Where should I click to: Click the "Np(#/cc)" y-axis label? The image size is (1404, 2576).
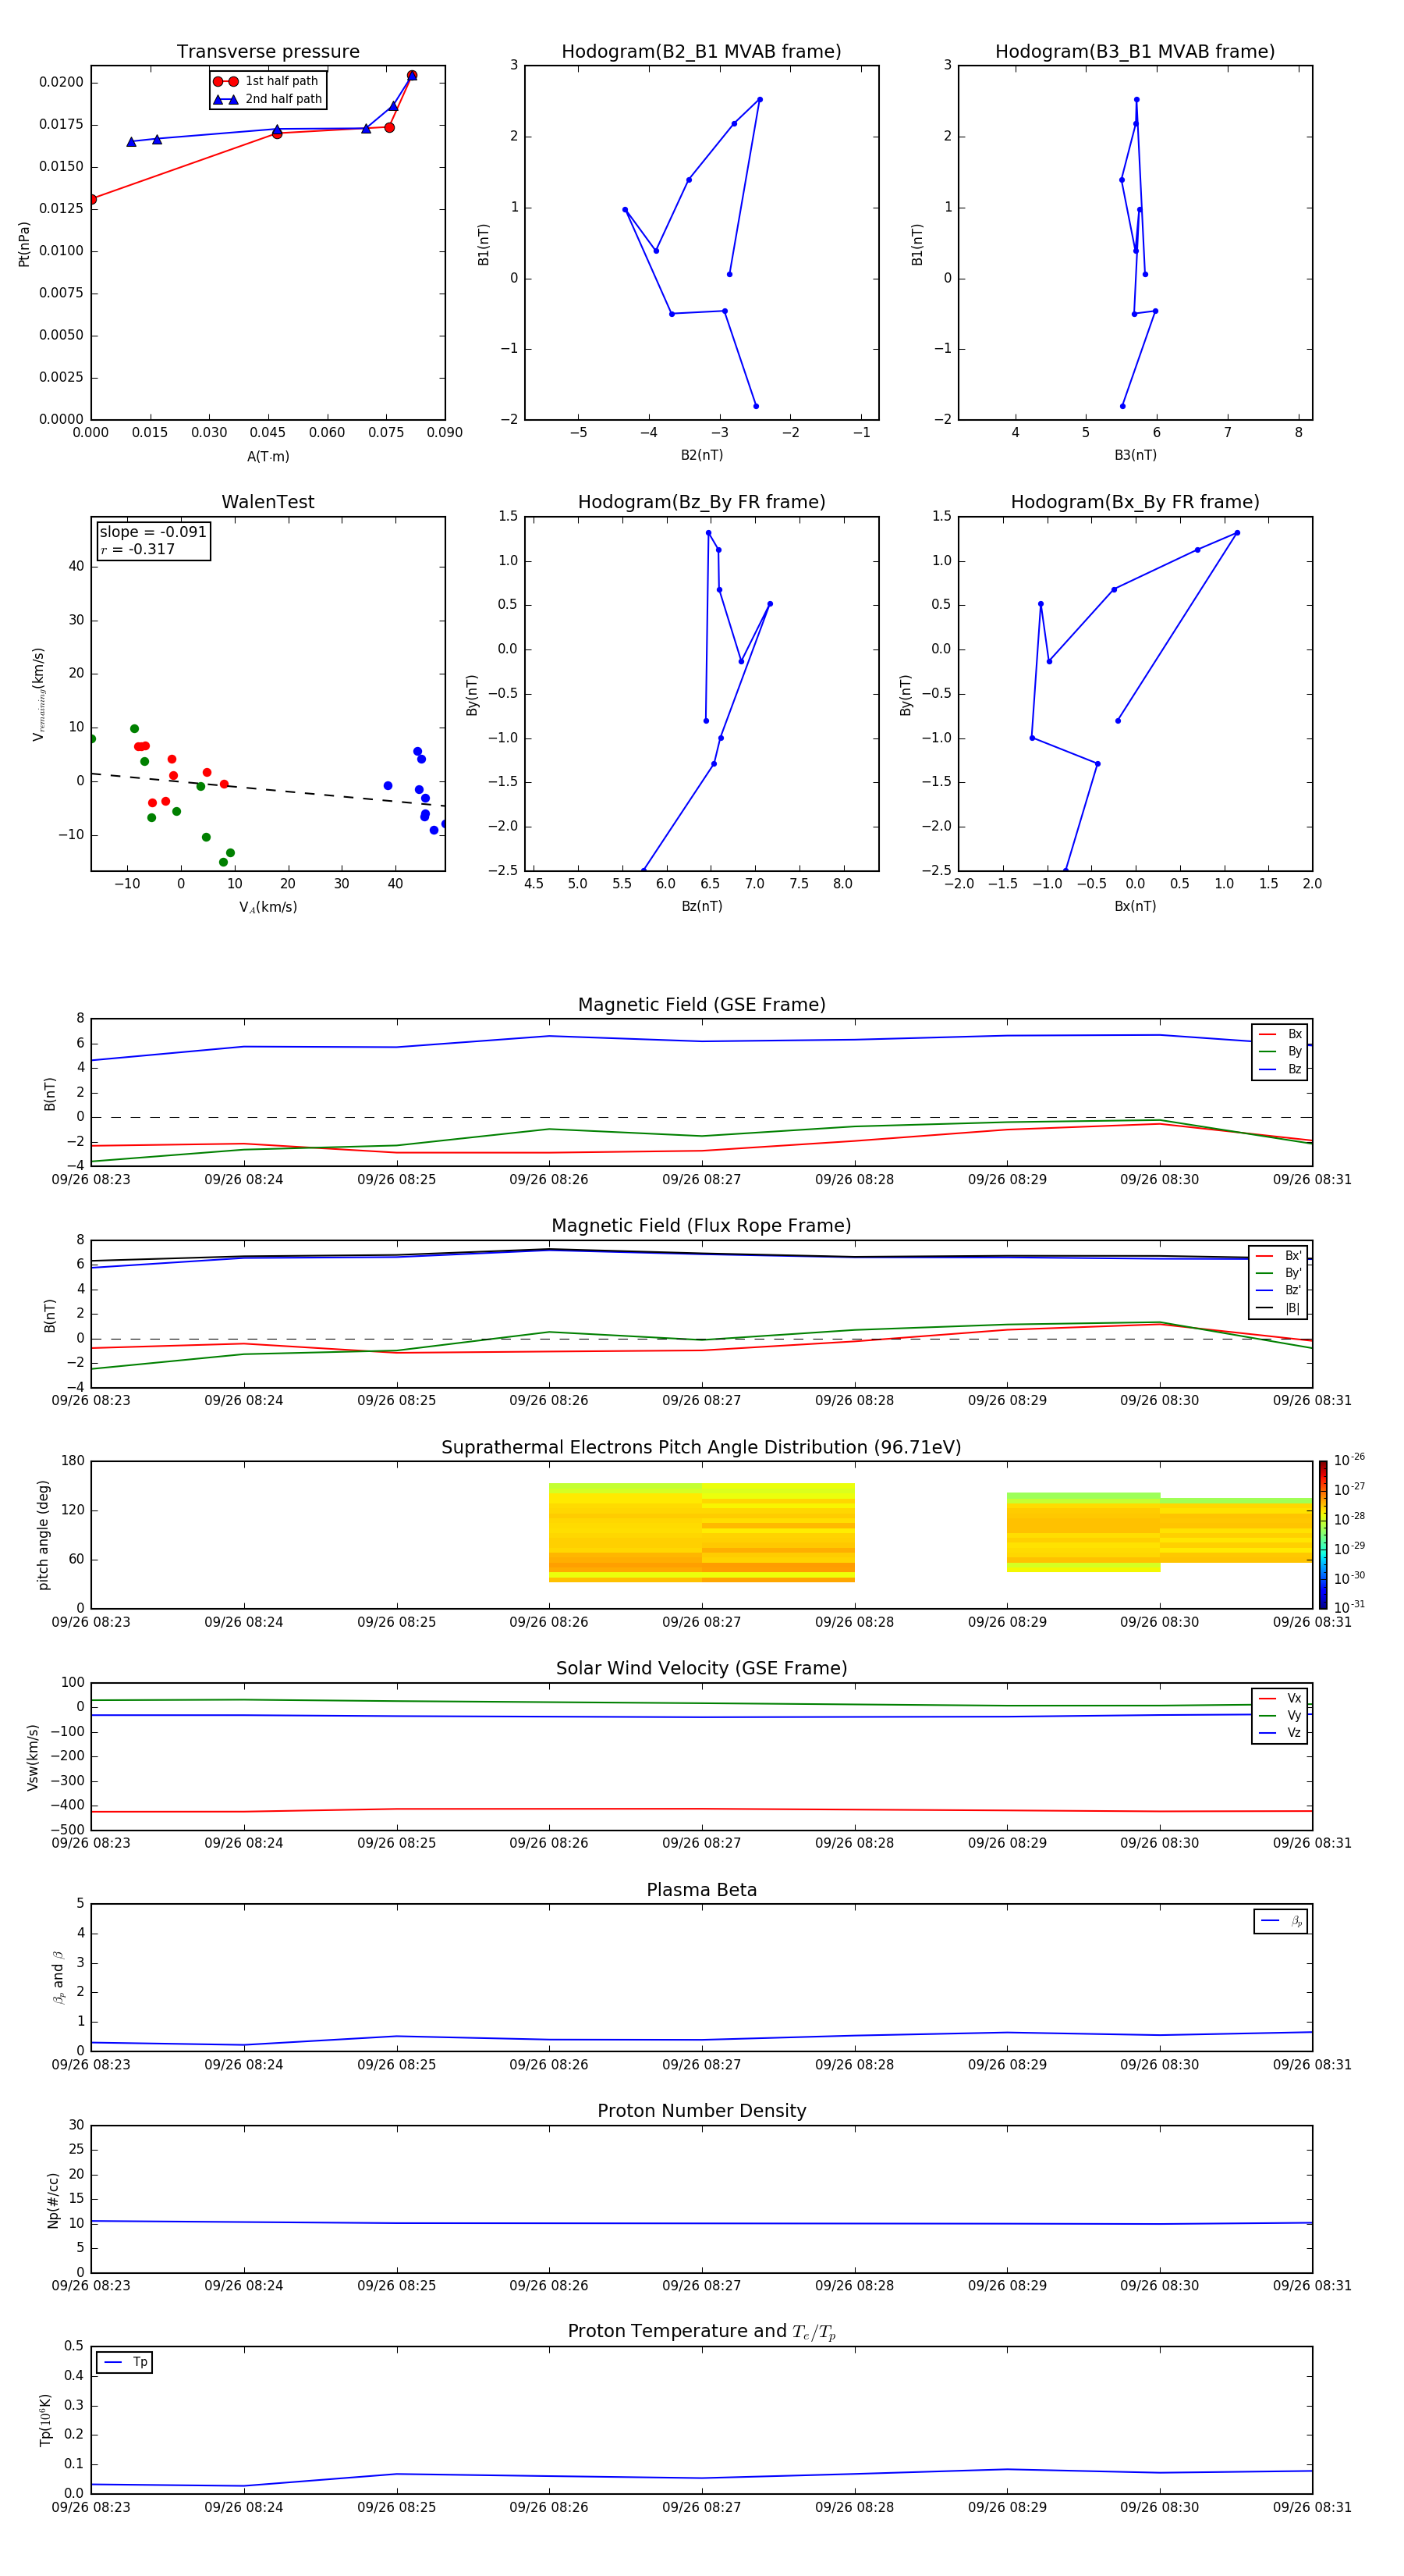[x=53, y=2200]
